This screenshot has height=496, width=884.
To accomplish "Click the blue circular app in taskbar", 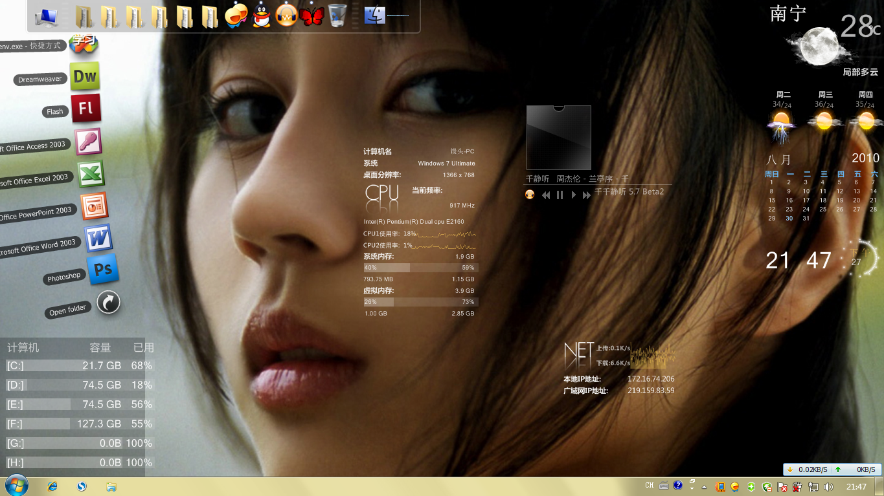I will click(82, 486).
